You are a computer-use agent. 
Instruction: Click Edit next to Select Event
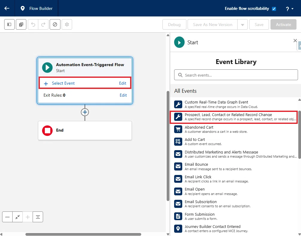pos(122,83)
